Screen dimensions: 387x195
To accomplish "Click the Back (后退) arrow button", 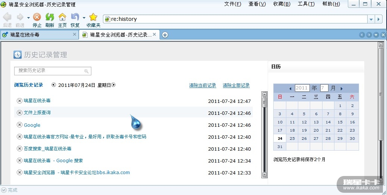I will pos(7,17).
